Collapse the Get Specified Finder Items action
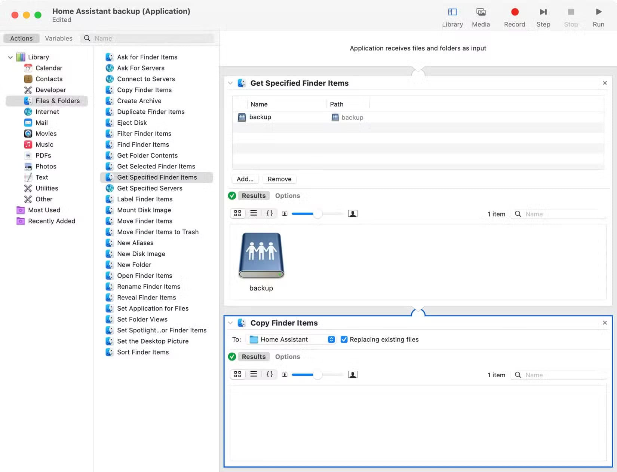This screenshot has height=472, width=617. tap(230, 83)
